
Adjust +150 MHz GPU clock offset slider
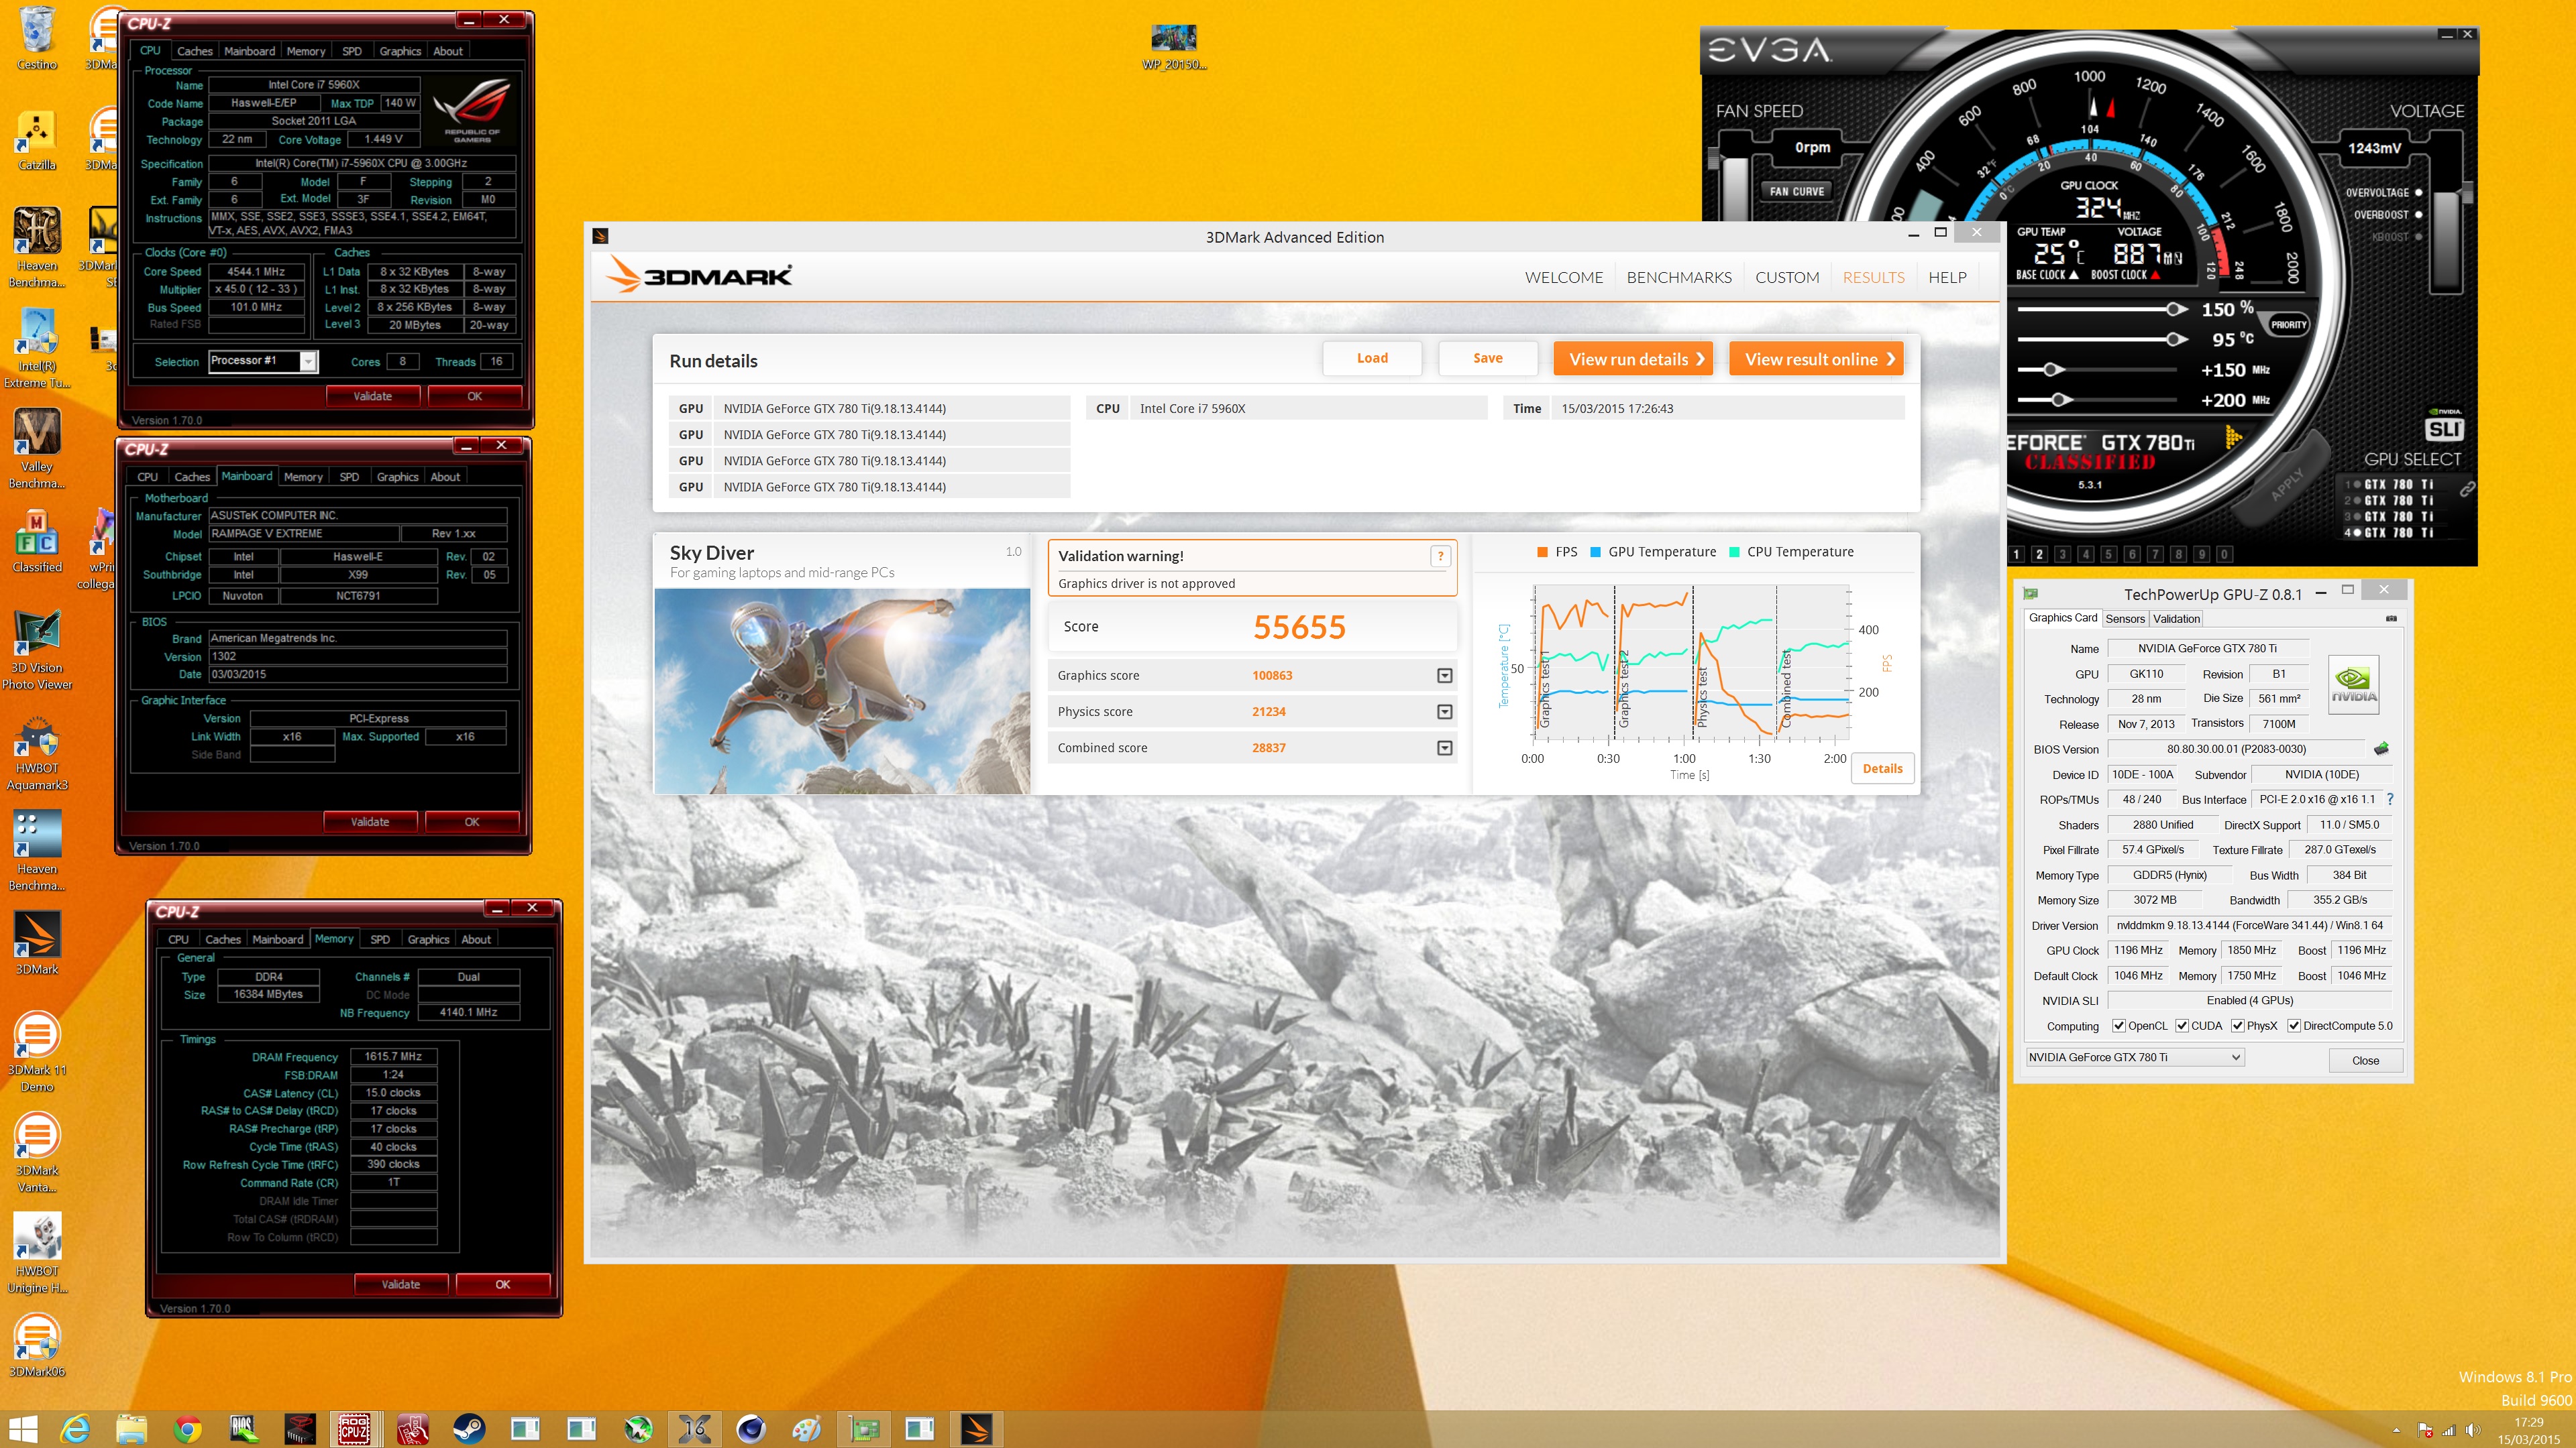pos(2052,370)
